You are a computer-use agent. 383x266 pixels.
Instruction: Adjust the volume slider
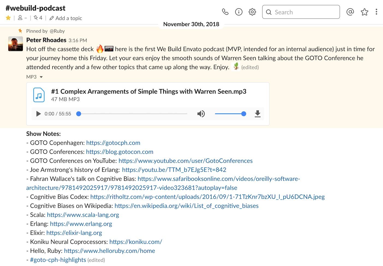230,114
